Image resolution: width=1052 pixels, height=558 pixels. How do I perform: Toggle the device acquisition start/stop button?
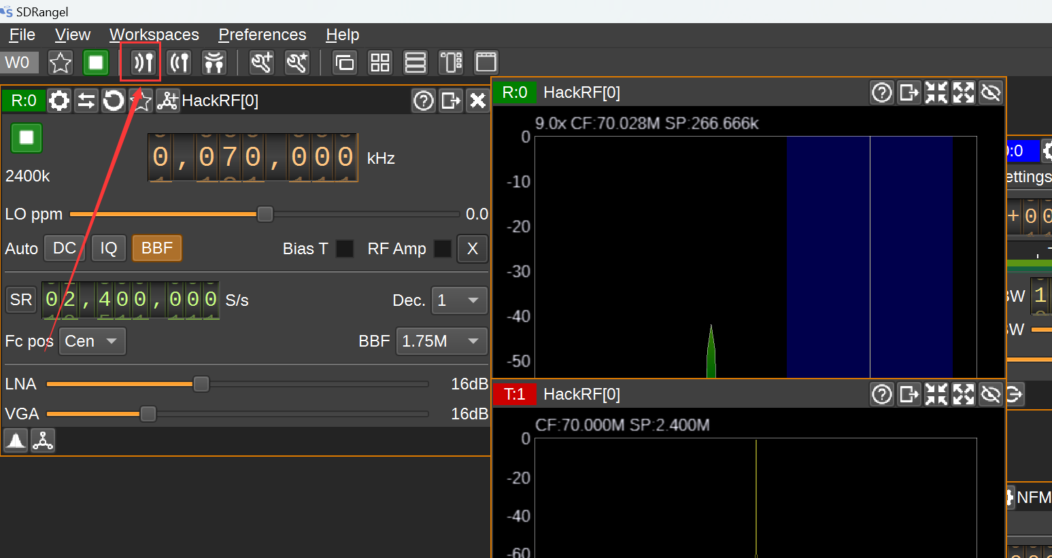point(27,138)
